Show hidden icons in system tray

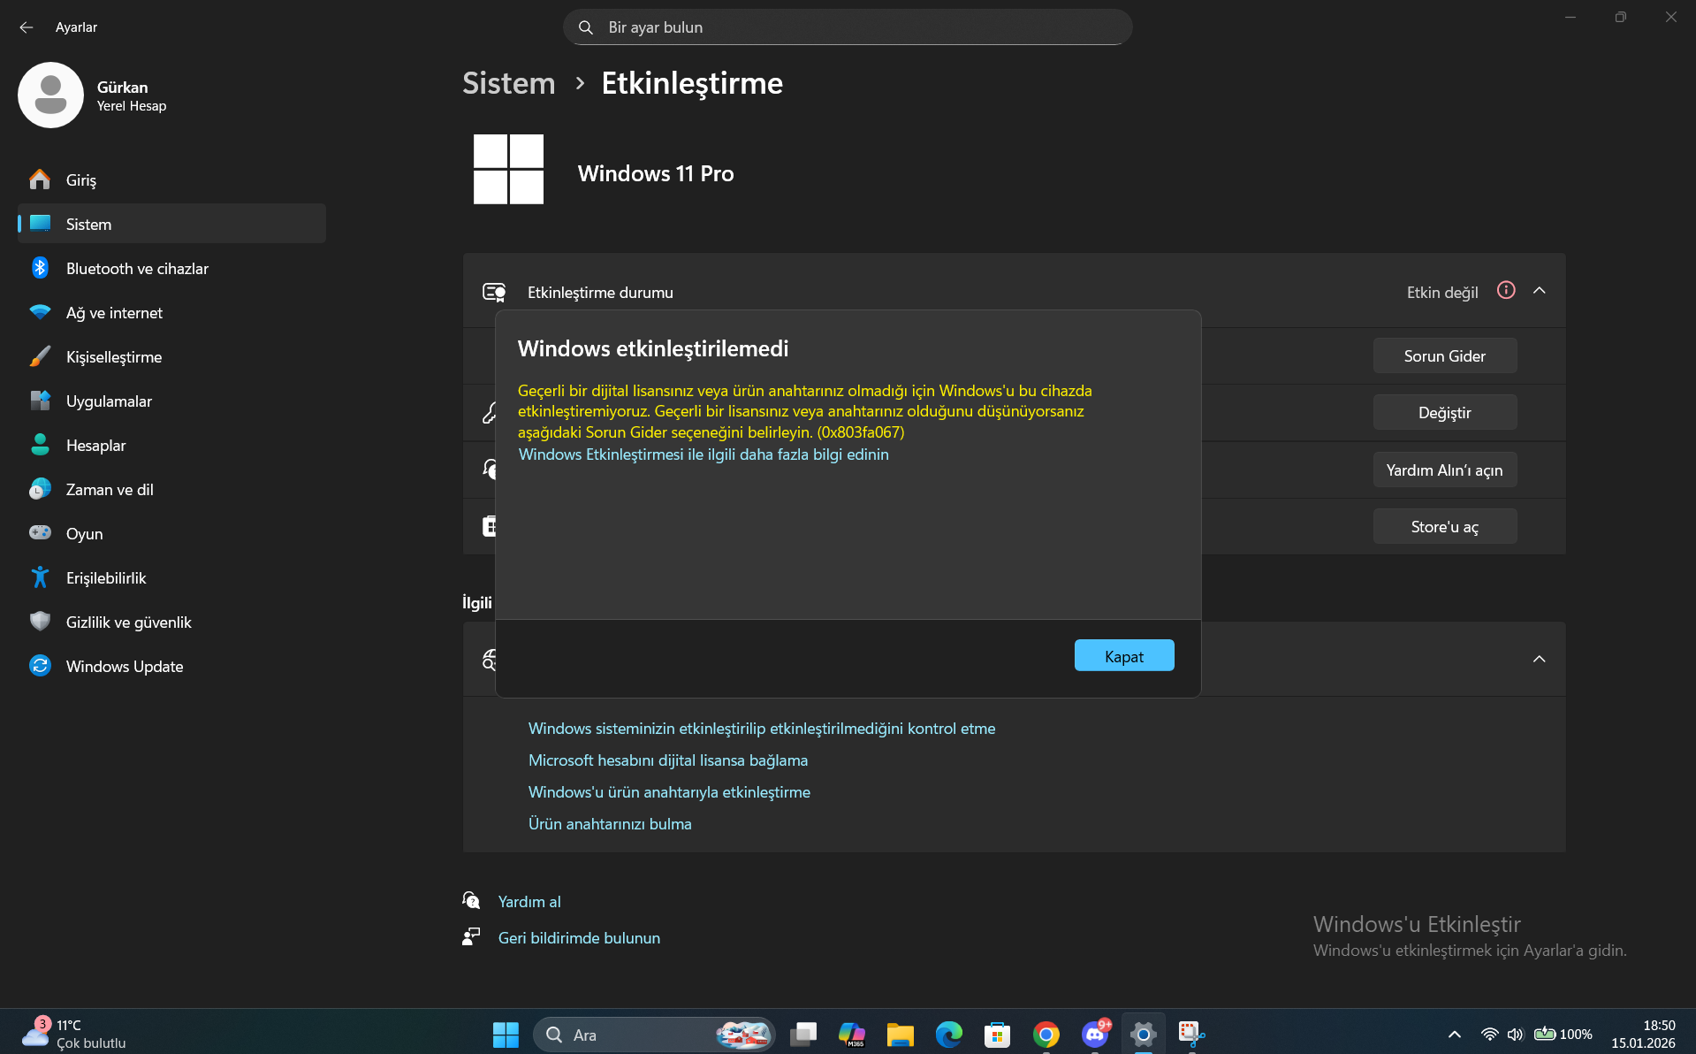[x=1454, y=1035]
